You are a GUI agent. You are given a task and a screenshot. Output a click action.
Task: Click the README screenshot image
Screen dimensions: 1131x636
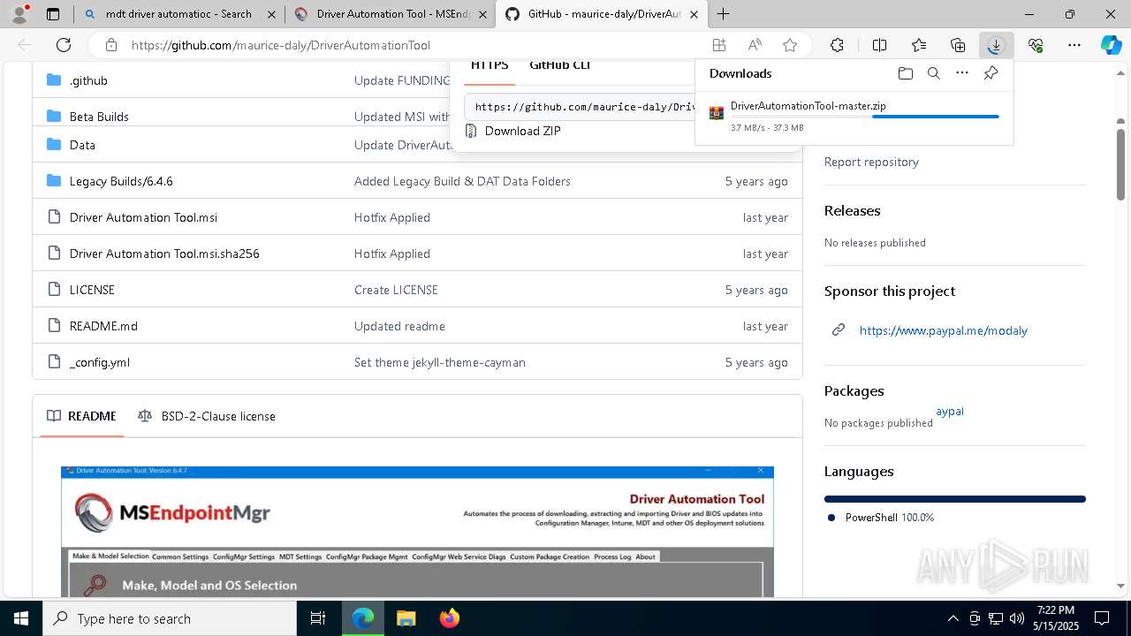[417, 531]
